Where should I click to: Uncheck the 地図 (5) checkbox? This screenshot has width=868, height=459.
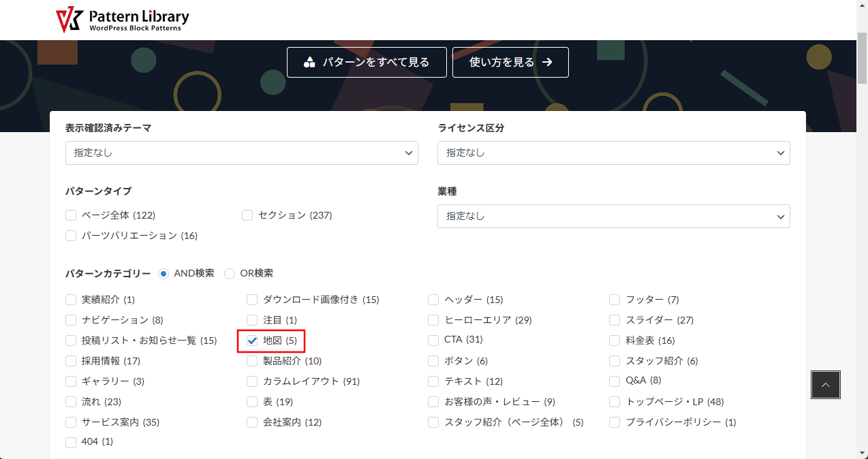point(252,341)
